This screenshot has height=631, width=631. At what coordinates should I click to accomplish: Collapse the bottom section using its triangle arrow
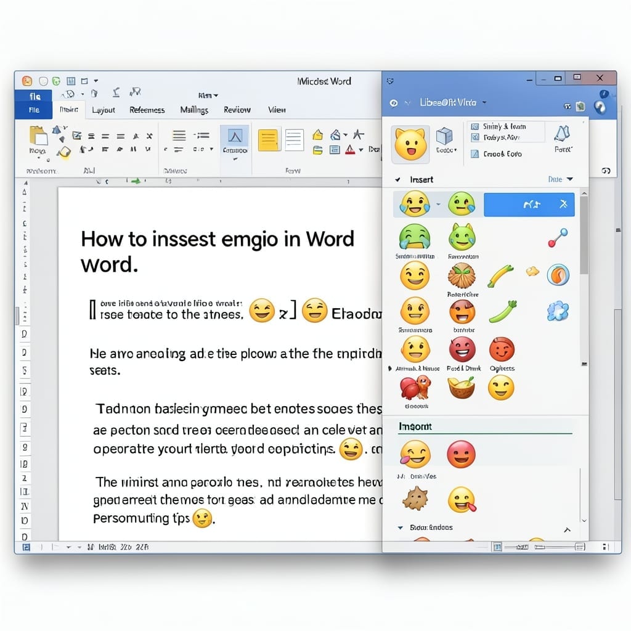coord(400,527)
